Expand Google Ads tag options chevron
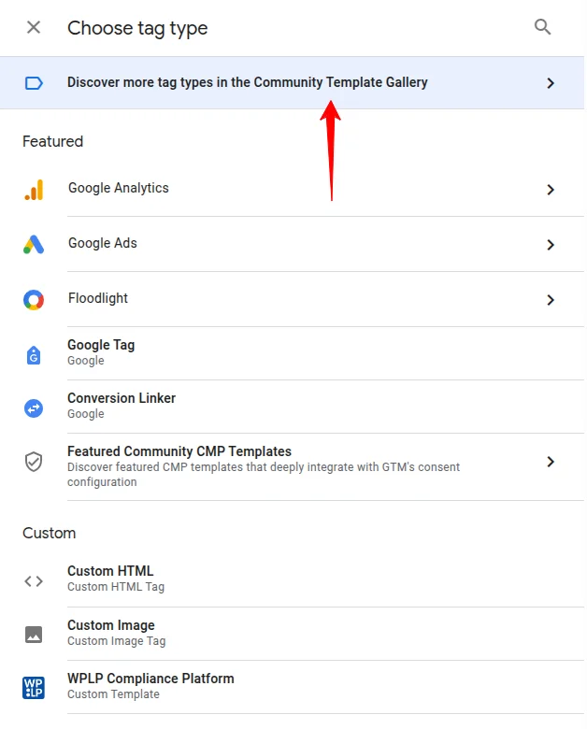 (551, 245)
